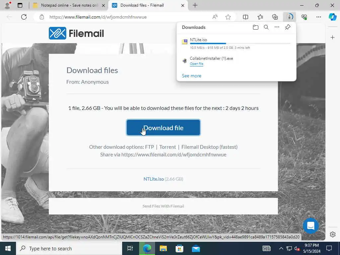This screenshot has width=340, height=255.
Task: Click the Download file button
Action: click(163, 128)
